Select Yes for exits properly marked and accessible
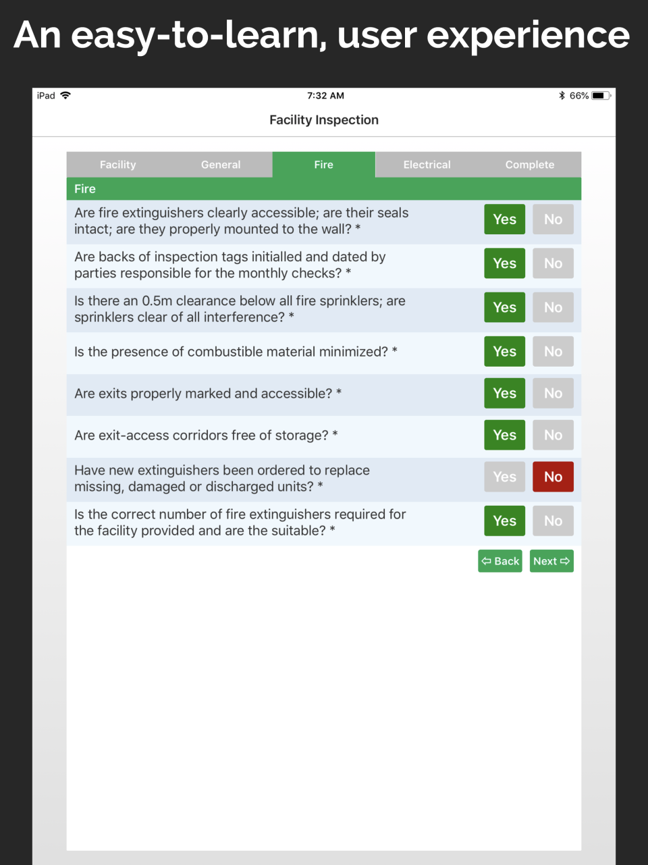The image size is (648, 865). (x=504, y=393)
